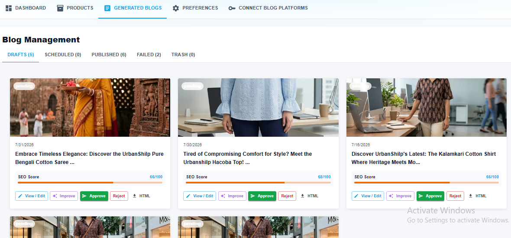
Task: Click download icon beside HTML on Kalamkari card
Action: (471, 196)
